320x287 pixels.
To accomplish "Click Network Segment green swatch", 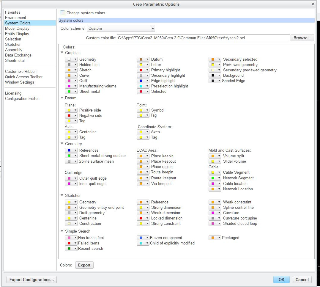I will click(x=213, y=178).
